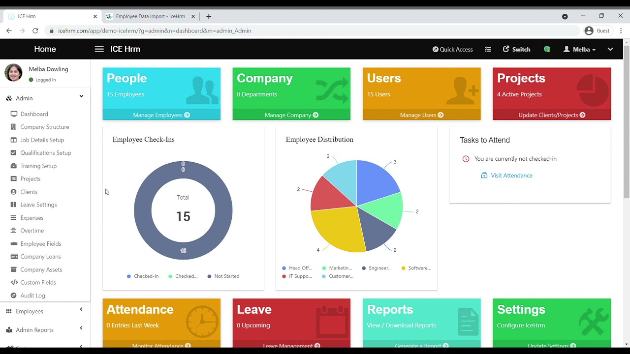Toggle the Not Started legend item
Viewport: 630px width, 354px height.
point(223,276)
